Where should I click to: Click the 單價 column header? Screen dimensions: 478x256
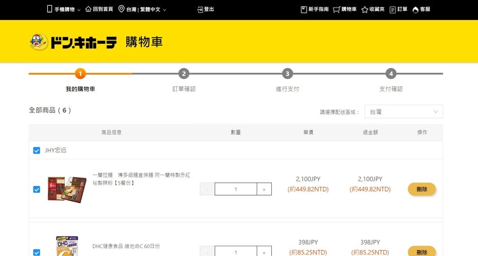coord(308,132)
